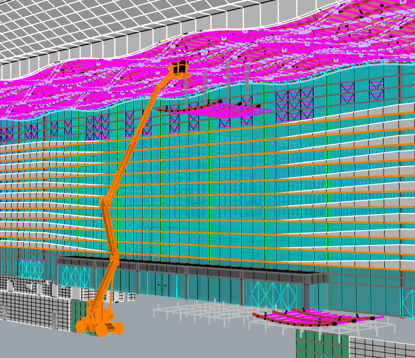This screenshot has height=358, width=415.
Task: Click the front wheel of the boom lift
Action: coord(82,327)
